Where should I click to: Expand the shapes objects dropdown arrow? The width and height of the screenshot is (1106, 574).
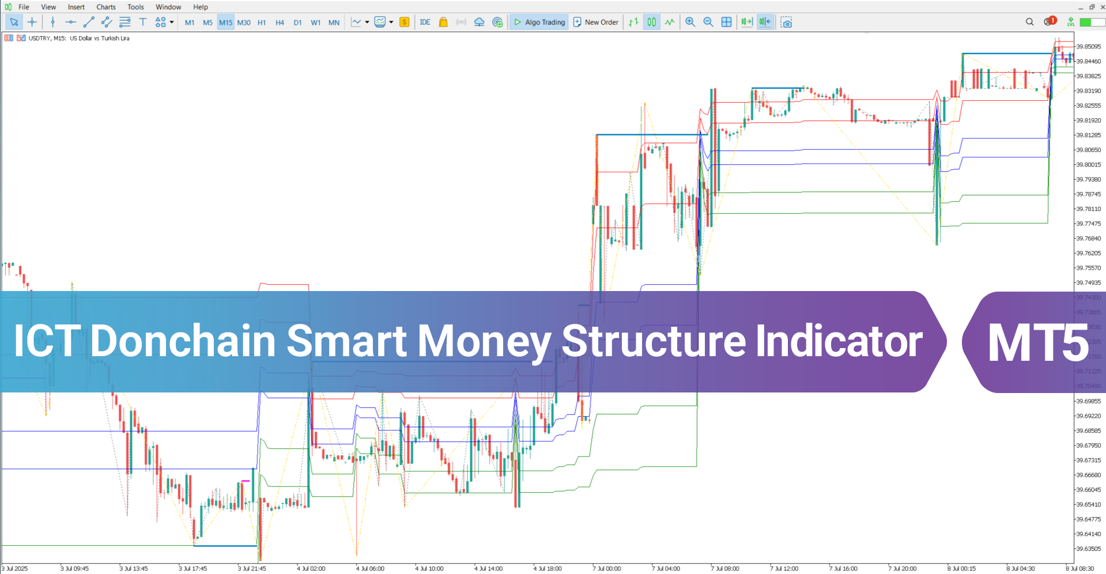pos(172,22)
